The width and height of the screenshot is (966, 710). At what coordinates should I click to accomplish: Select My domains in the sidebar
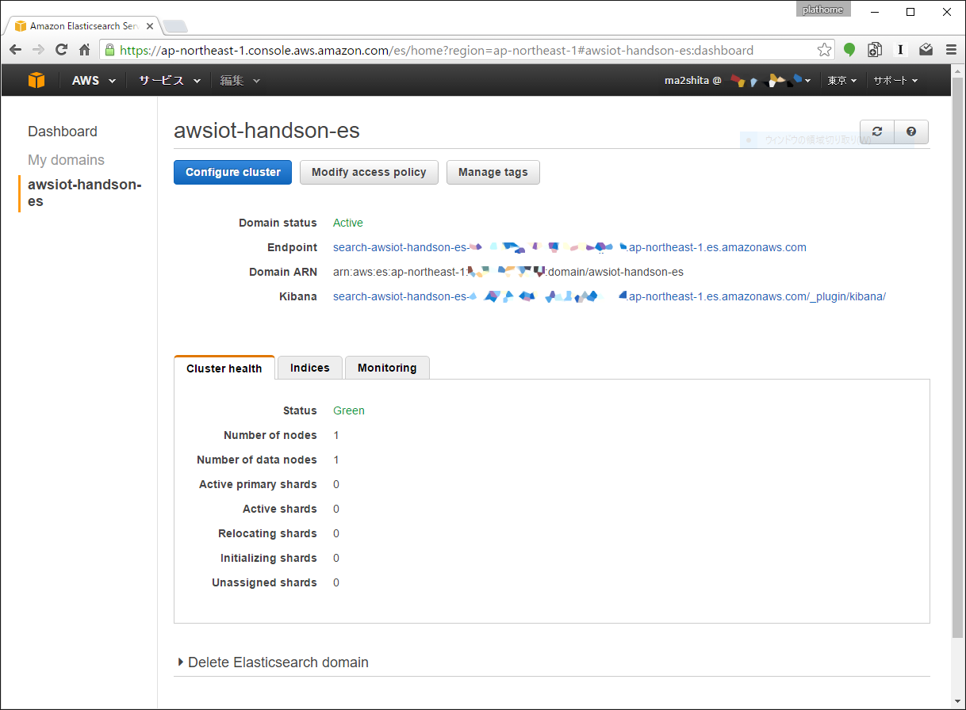pyautogui.click(x=66, y=160)
